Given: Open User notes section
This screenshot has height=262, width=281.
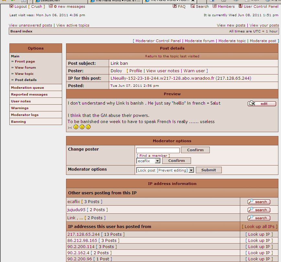Looking at the screenshot, I should (21, 101).
